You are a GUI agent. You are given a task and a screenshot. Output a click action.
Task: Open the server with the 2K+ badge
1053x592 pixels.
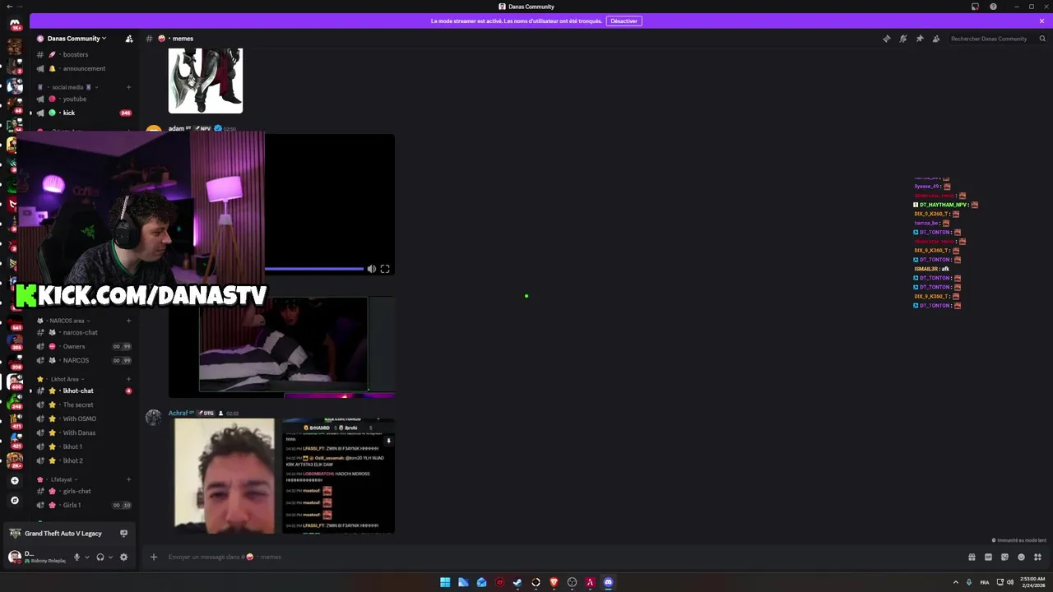[14, 459]
